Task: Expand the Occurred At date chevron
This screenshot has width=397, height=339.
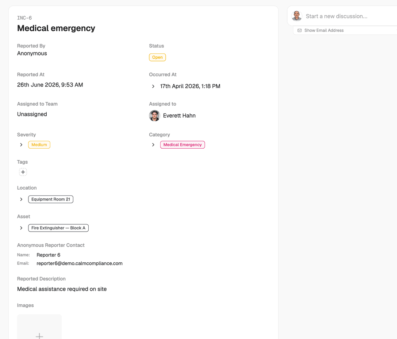Action: (x=153, y=87)
